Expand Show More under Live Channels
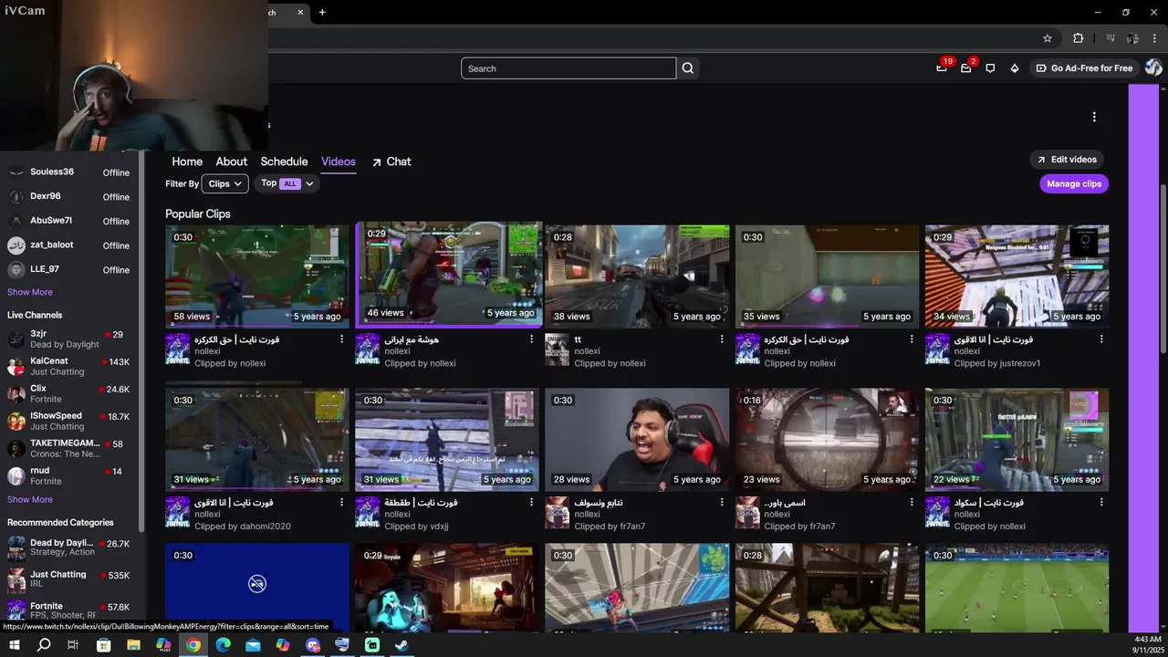Image resolution: width=1168 pixels, height=657 pixels. click(30, 499)
